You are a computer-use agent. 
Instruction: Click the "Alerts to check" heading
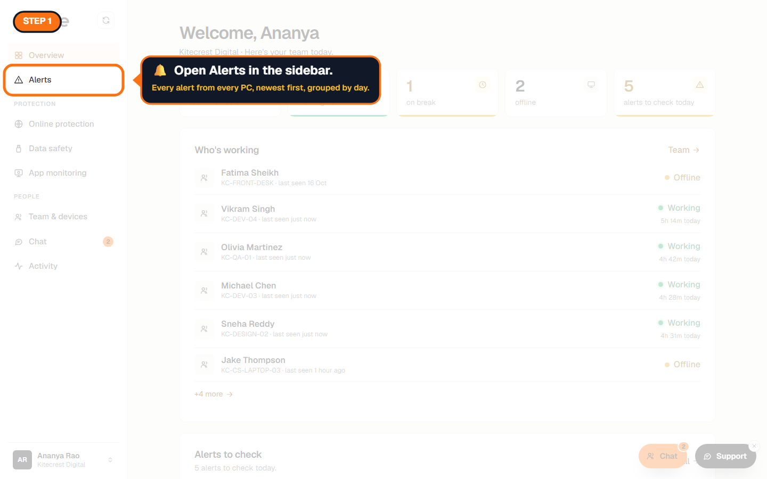pos(228,455)
